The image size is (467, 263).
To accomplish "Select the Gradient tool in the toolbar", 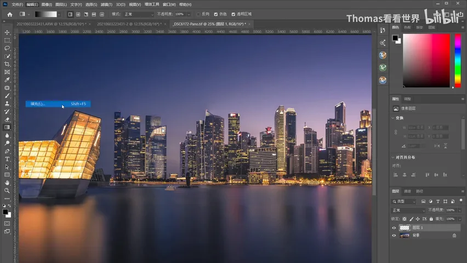I will [x=7, y=128].
